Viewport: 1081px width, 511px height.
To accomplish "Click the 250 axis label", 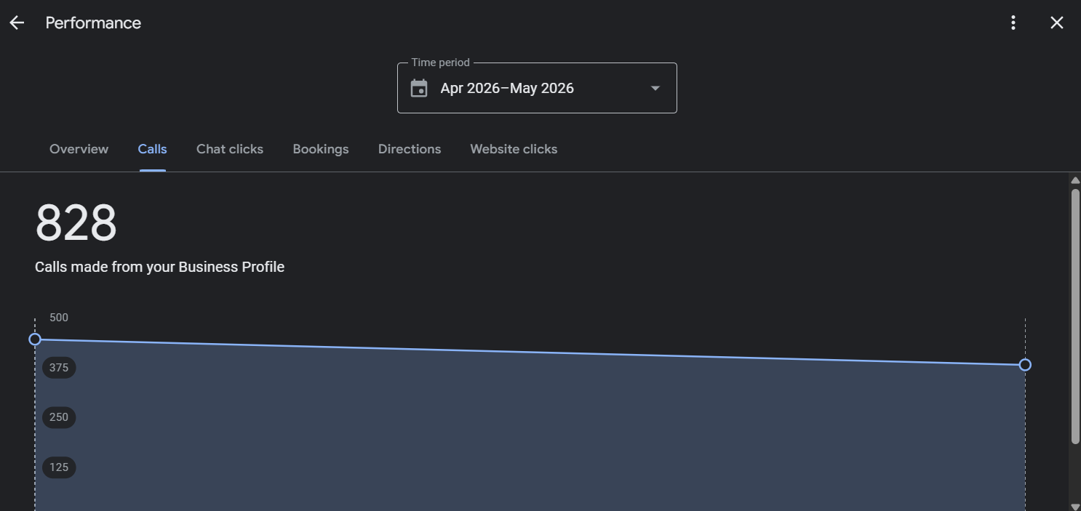I will click(x=59, y=417).
